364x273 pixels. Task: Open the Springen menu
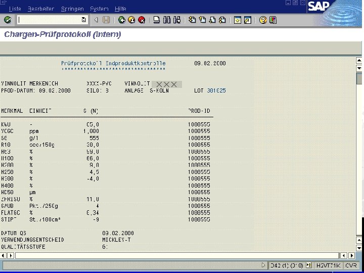72,9
